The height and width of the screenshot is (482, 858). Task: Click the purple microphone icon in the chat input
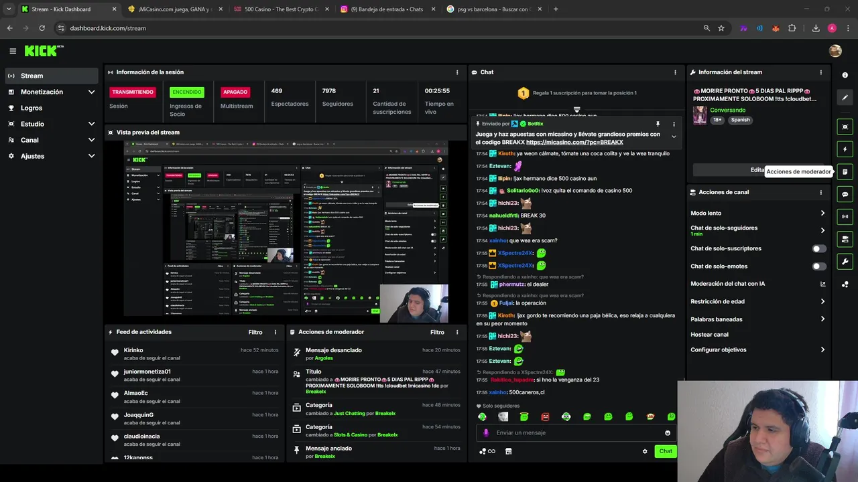coord(487,433)
